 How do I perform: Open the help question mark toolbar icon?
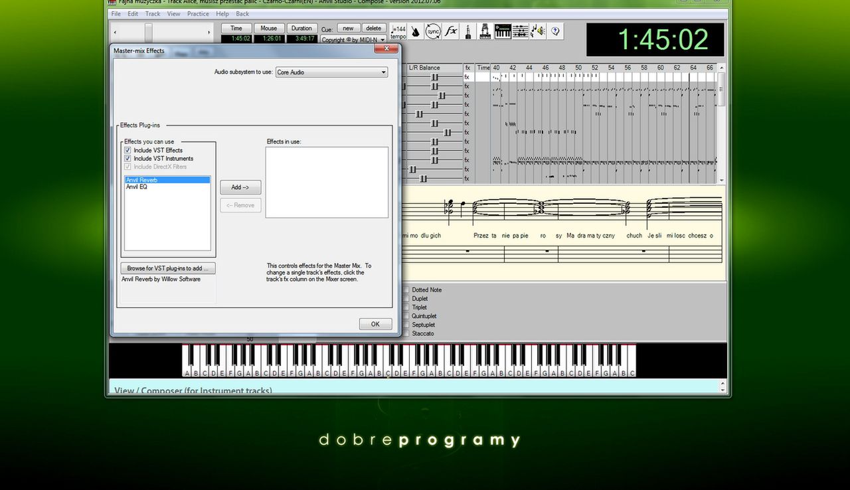[555, 31]
